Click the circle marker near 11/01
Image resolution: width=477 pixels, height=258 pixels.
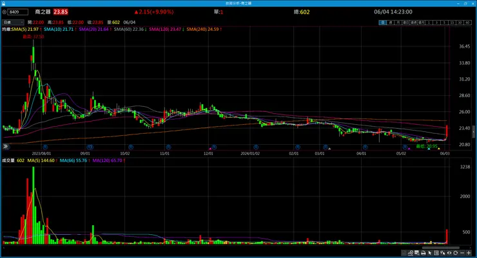coord(168,147)
